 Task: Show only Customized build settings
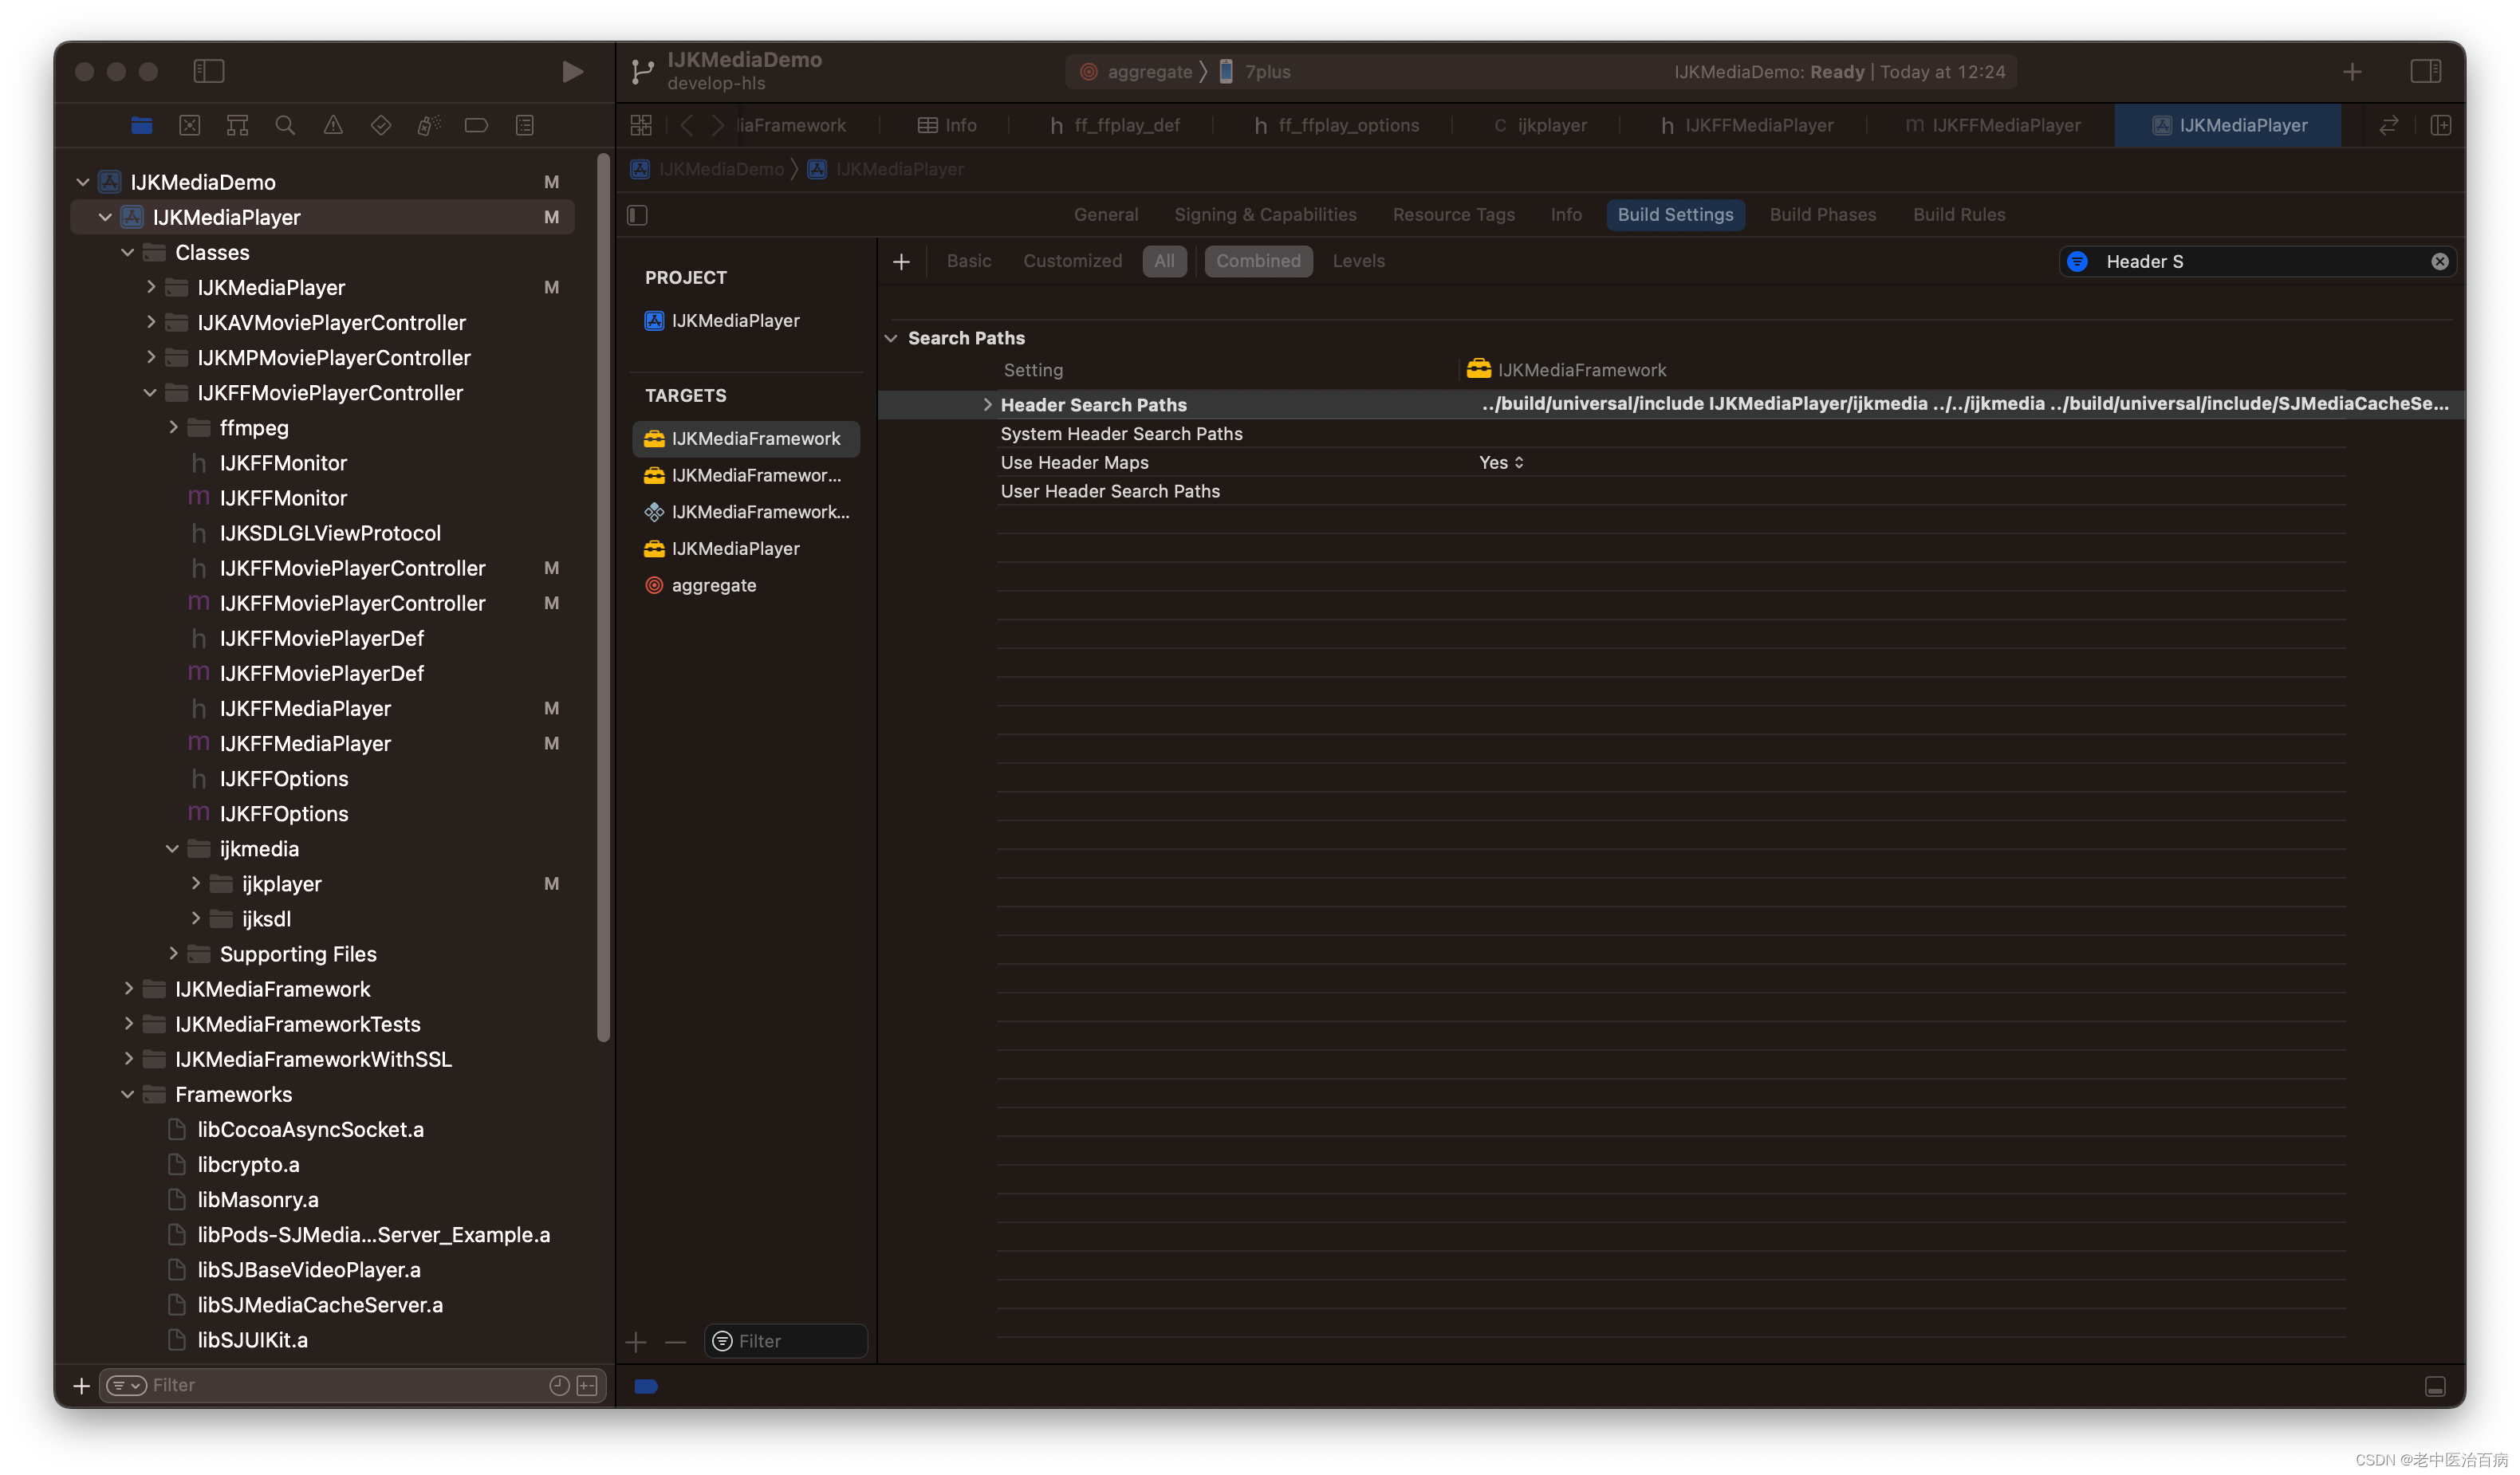(1072, 261)
